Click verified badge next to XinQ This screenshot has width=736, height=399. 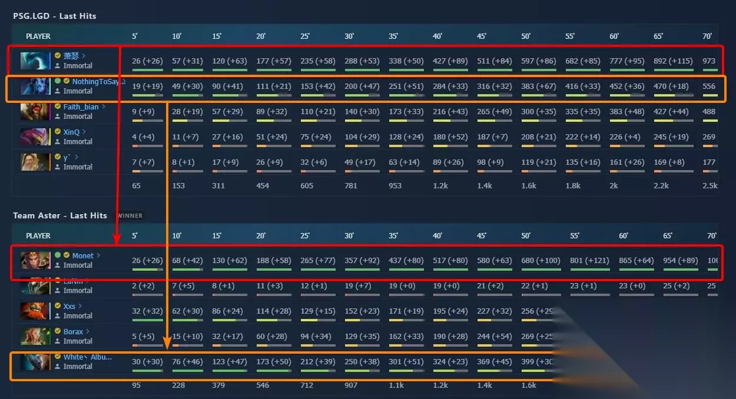coord(58,132)
